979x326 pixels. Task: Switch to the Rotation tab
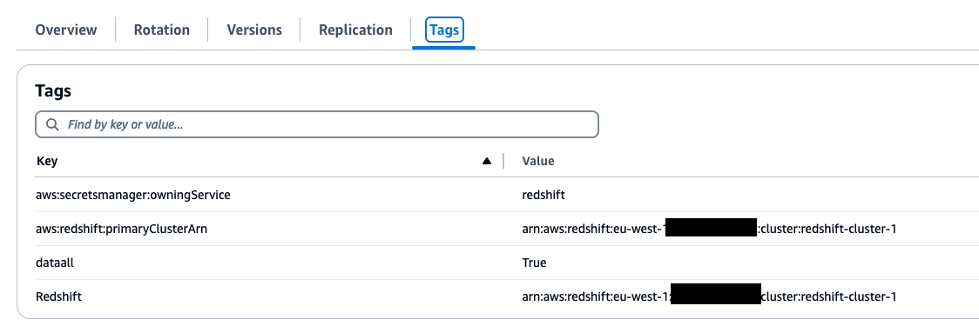tap(162, 30)
